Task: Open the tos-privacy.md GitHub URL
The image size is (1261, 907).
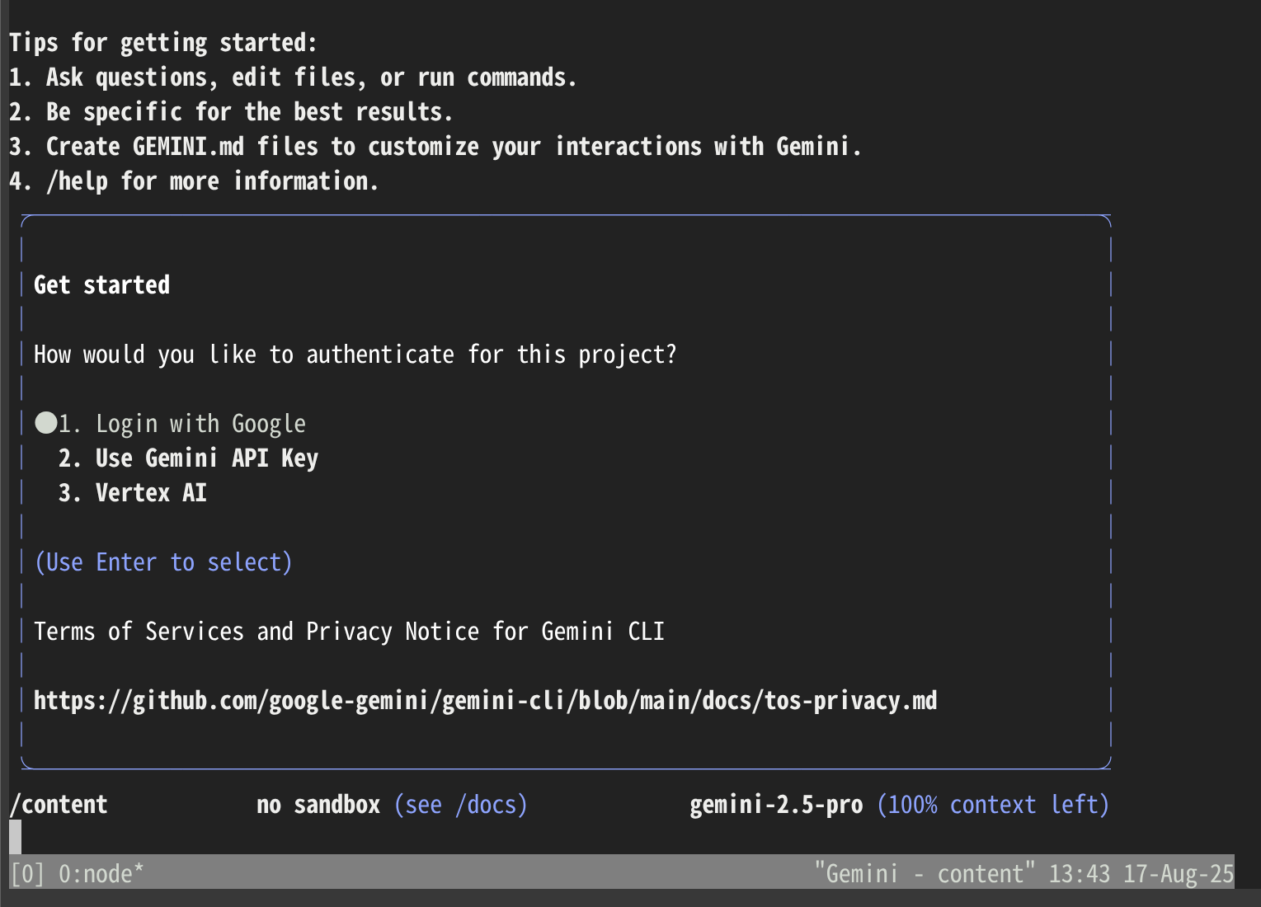Action: click(485, 701)
